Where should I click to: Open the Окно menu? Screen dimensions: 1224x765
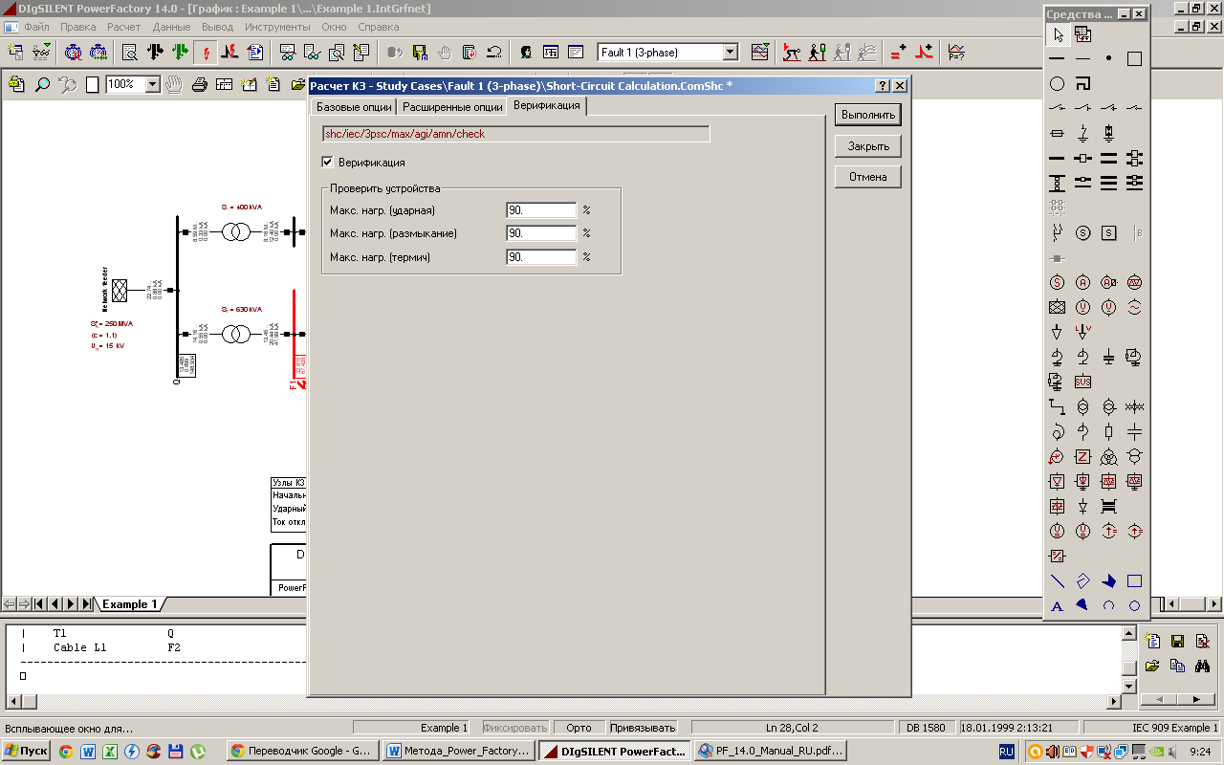click(334, 27)
